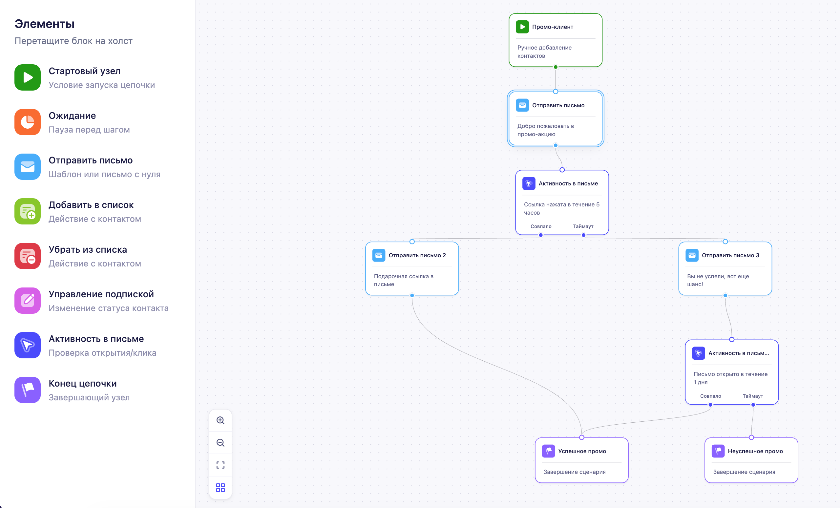Screen dimensions: 840x508
Task: Click the Активность в письме sidebar icon
Action: coord(28,345)
